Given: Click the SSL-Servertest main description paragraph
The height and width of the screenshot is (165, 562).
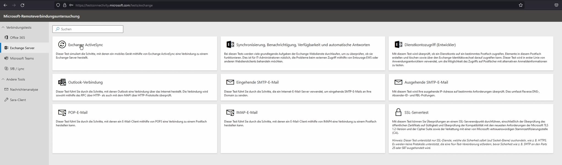Looking at the screenshot, I should click(470, 127).
